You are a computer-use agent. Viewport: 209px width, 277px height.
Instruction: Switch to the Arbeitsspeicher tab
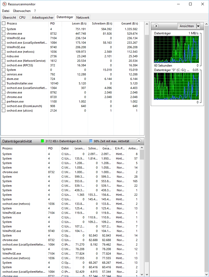[x=43, y=18]
